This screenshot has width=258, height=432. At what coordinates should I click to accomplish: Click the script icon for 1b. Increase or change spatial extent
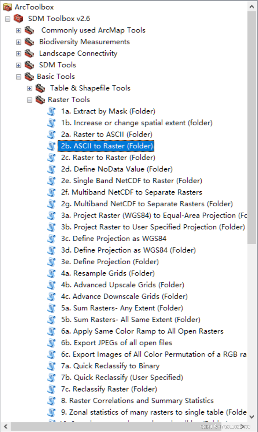click(x=52, y=123)
